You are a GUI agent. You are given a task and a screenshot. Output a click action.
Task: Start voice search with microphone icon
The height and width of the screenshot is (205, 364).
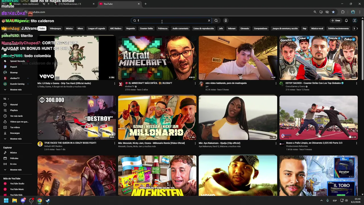(x=226, y=20)
